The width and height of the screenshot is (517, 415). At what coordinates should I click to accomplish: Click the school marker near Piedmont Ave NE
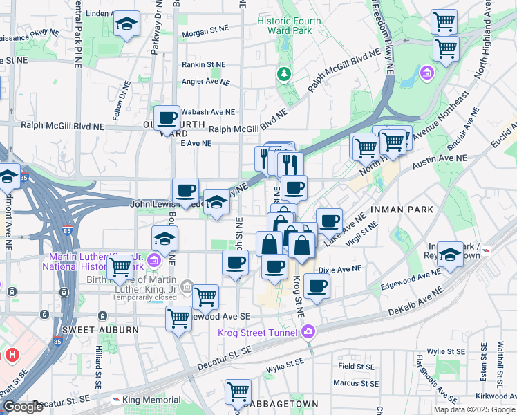tap(7, 178)
